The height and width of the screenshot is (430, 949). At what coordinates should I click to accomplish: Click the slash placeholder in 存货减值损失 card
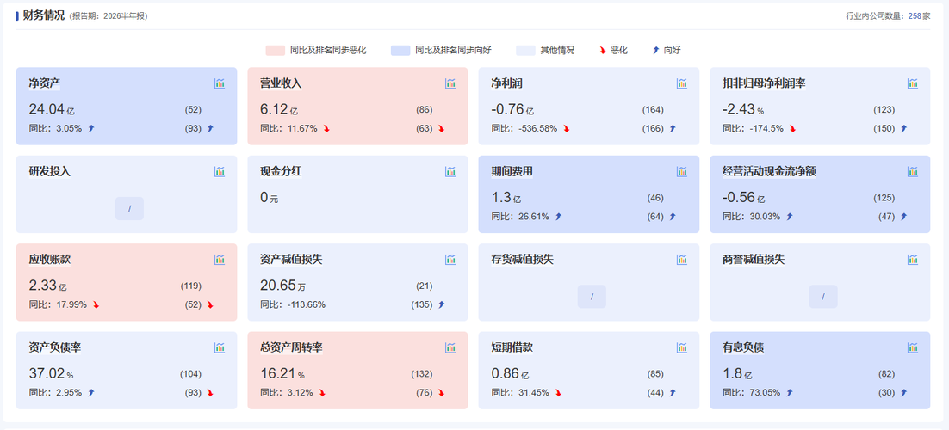click(x=592, y=297)
